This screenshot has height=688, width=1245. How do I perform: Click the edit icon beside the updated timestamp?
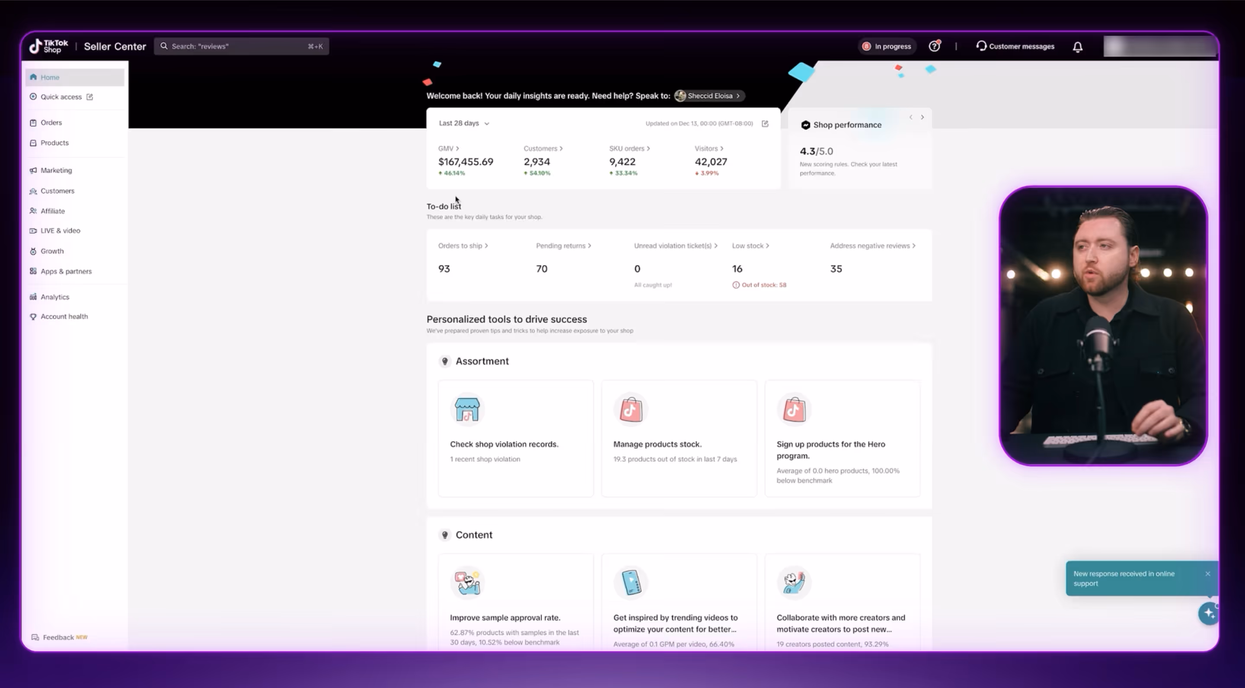765,123
